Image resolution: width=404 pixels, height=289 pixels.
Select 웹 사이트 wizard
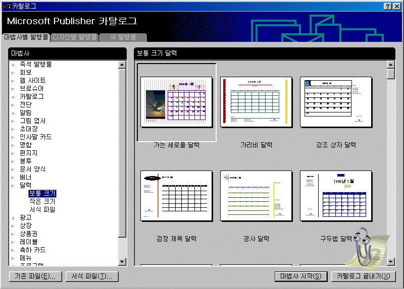(32, 80)
